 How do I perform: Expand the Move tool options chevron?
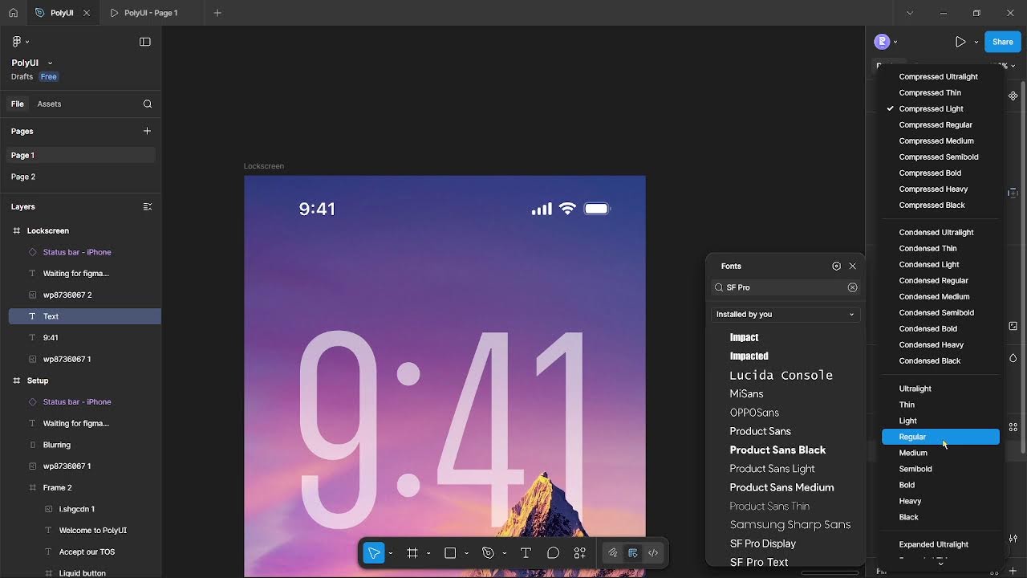(x=391, y=553)
